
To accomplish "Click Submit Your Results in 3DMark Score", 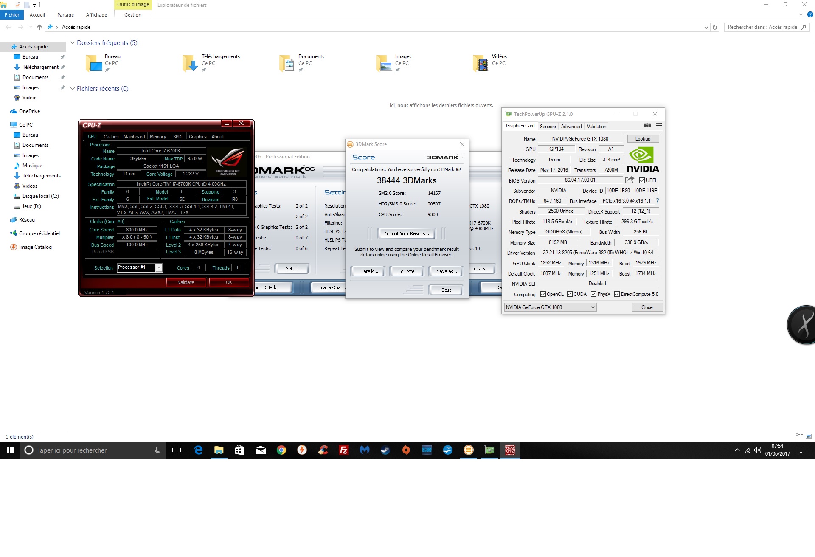I will click(407, 233).
